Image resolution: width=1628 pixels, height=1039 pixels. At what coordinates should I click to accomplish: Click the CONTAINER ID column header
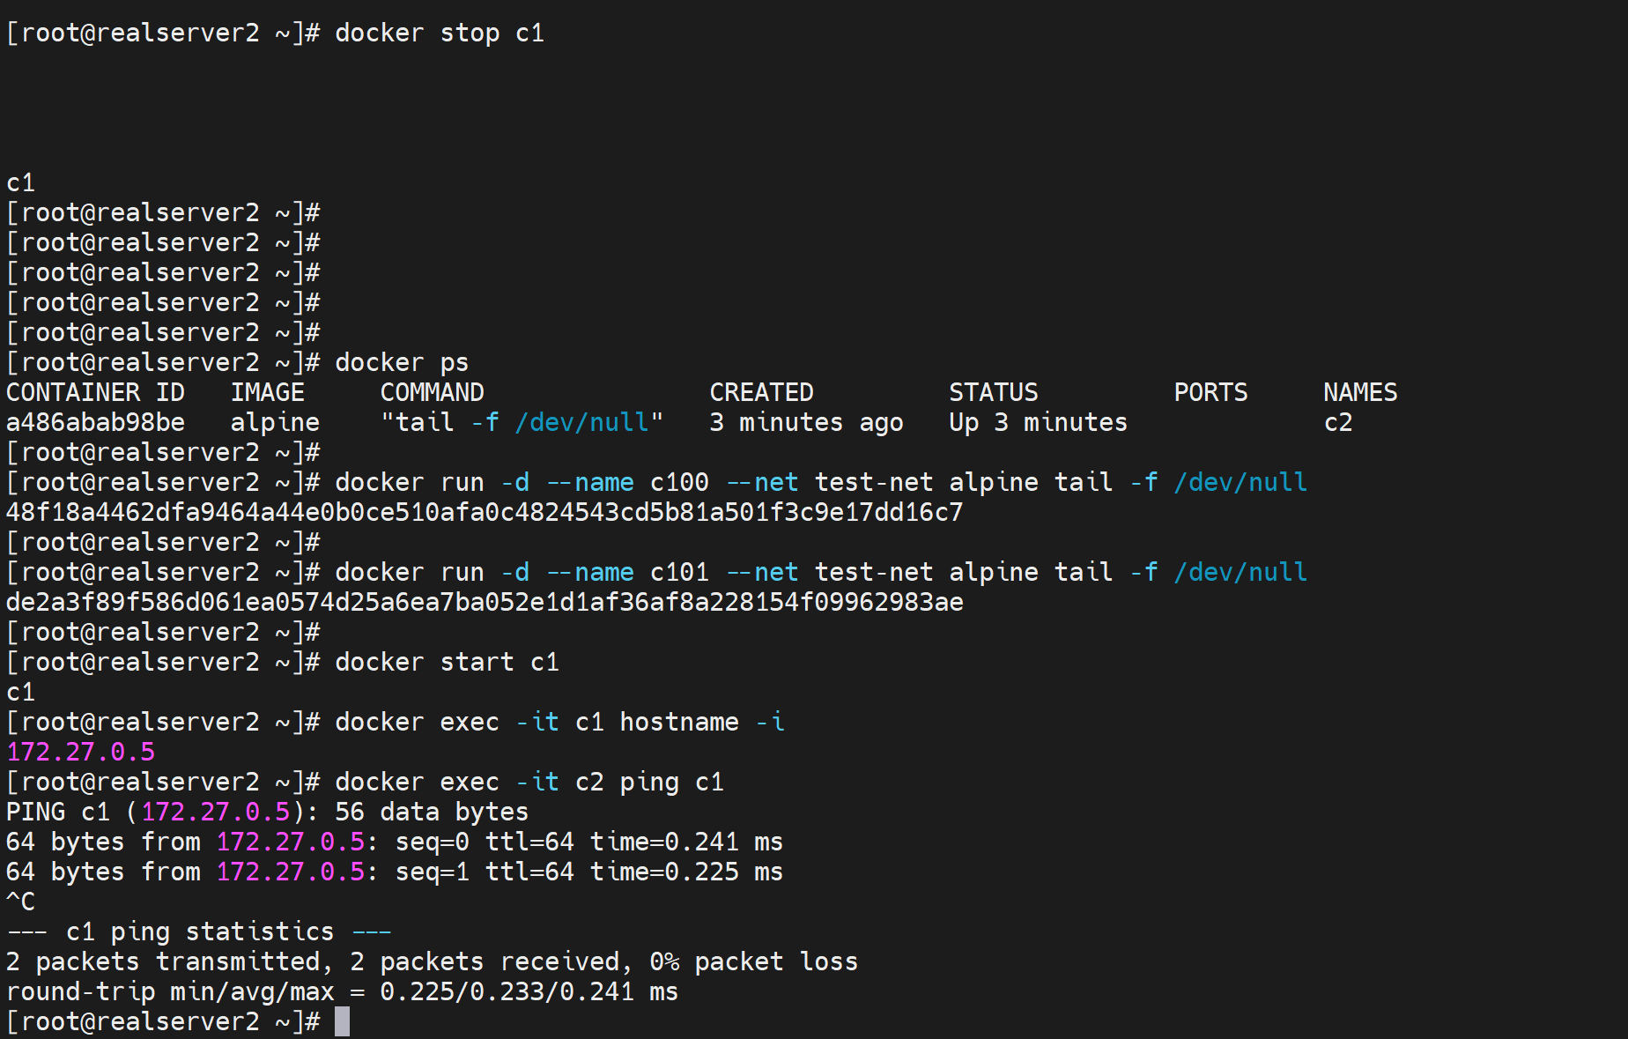click(95, 393)
